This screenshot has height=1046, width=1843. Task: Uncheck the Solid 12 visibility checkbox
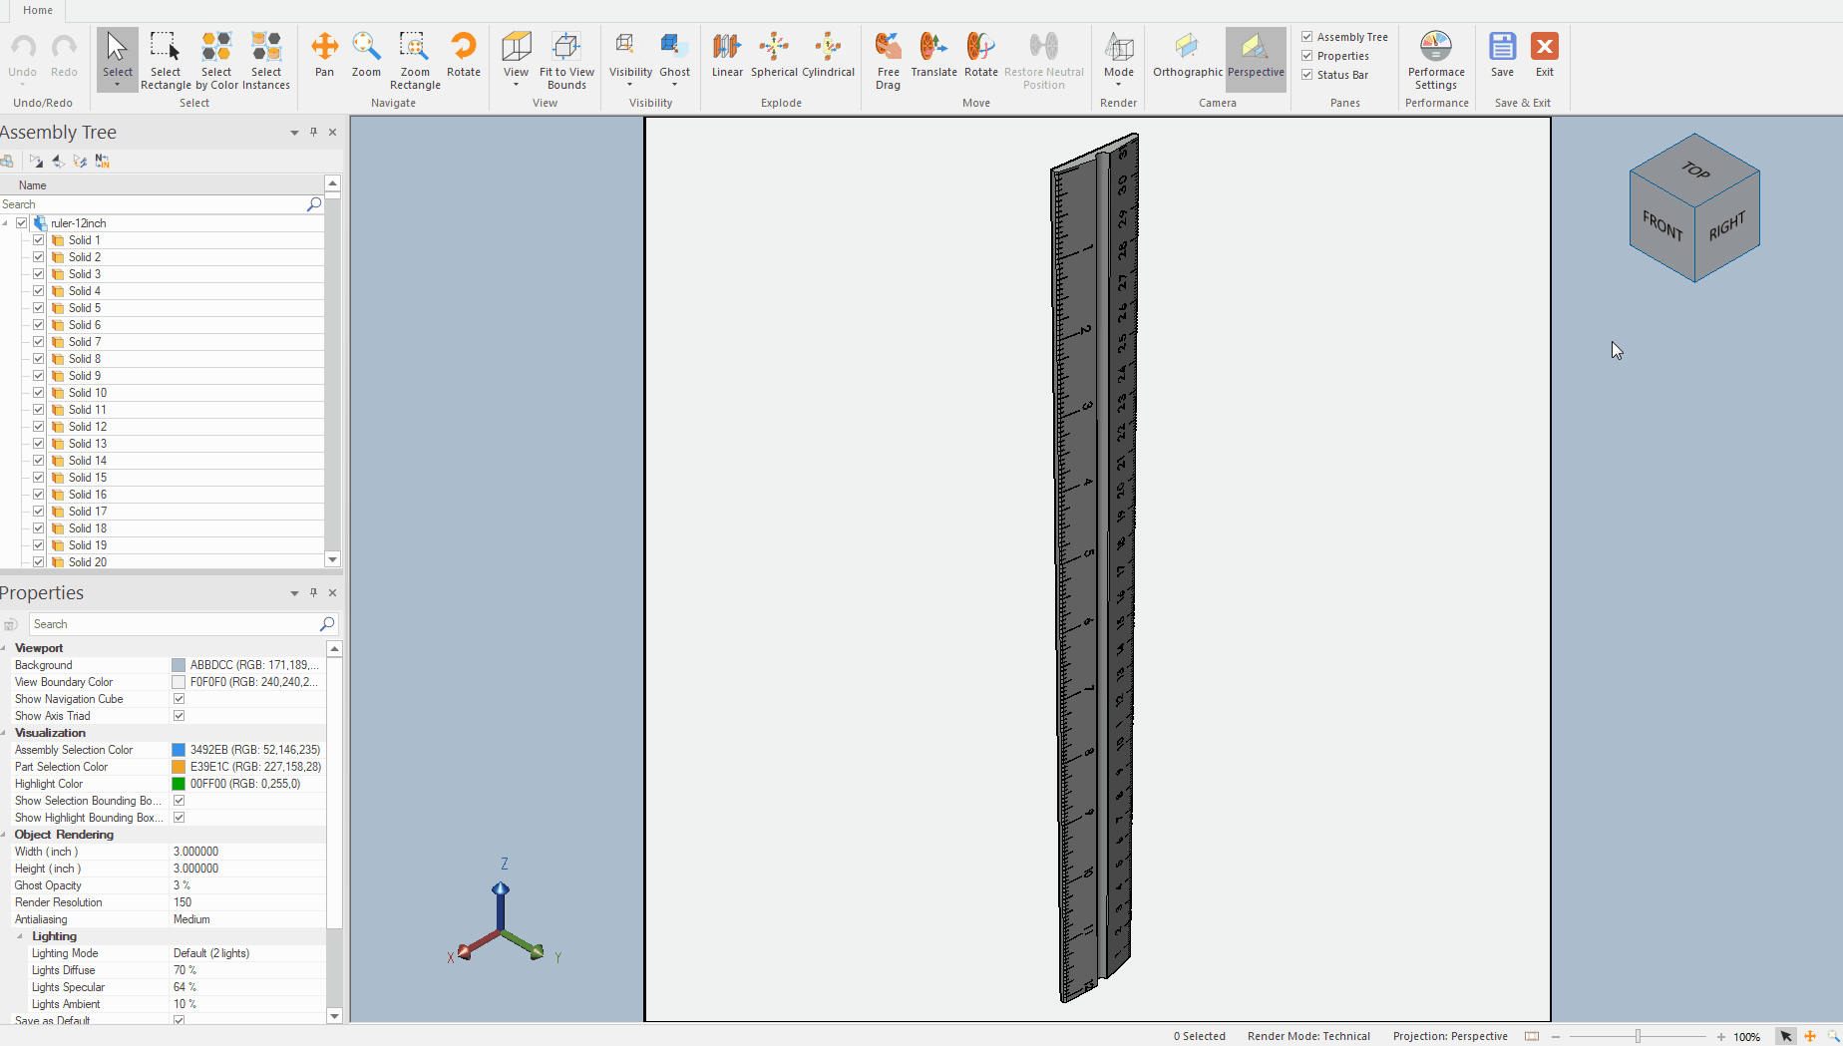click(x=39, y=427)
